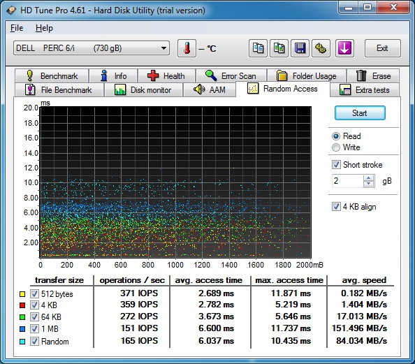Decrease short stroke size with down arrow

[x=368, y=184]
